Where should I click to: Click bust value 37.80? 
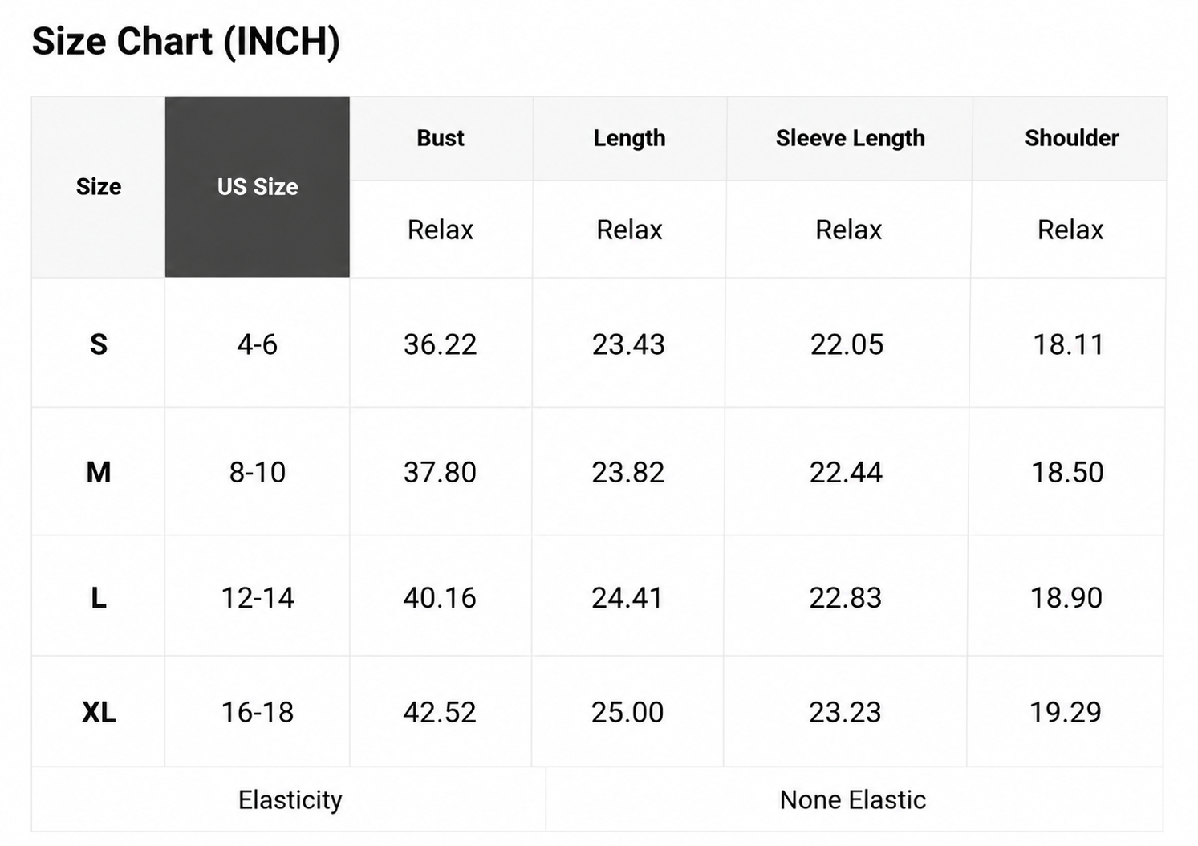click(441, 471)
